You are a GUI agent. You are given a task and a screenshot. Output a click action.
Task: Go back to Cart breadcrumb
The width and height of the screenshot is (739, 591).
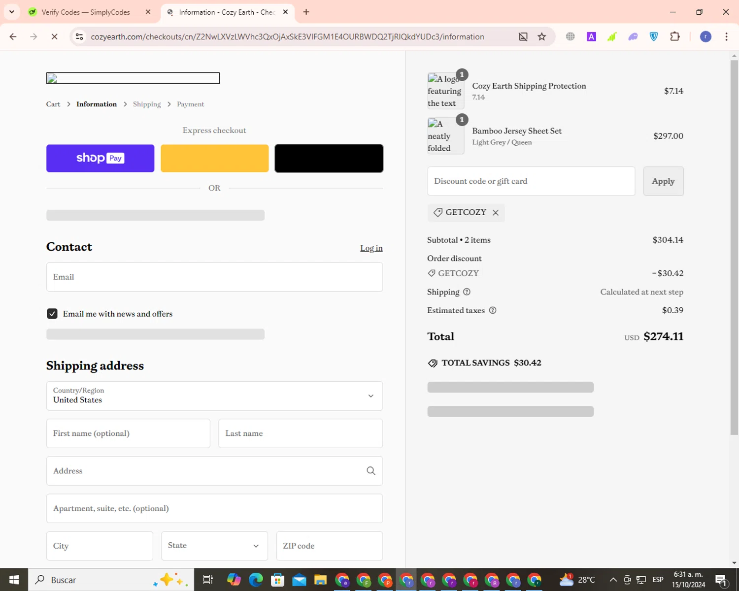[53, 104]
